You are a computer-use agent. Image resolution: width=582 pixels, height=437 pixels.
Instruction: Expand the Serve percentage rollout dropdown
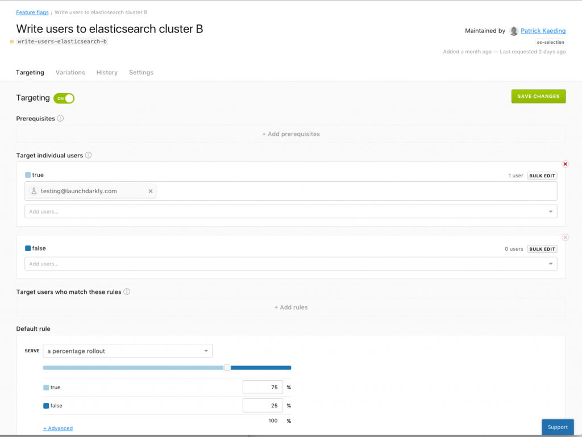click(x=128, y=351)
